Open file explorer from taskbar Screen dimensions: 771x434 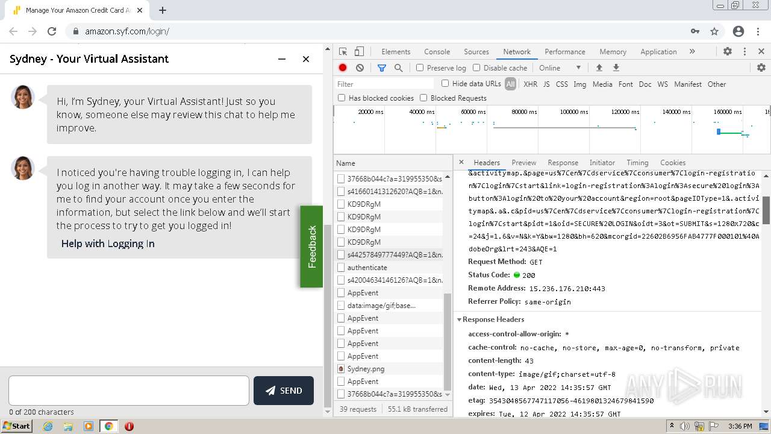[68, 426]
